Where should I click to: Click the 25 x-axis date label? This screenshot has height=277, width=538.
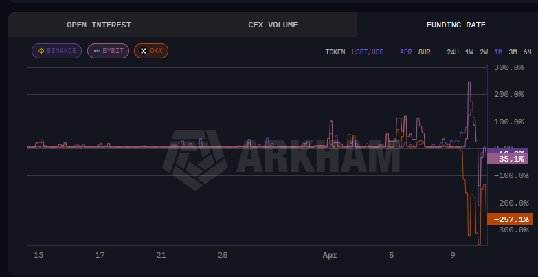coord(223,256)
